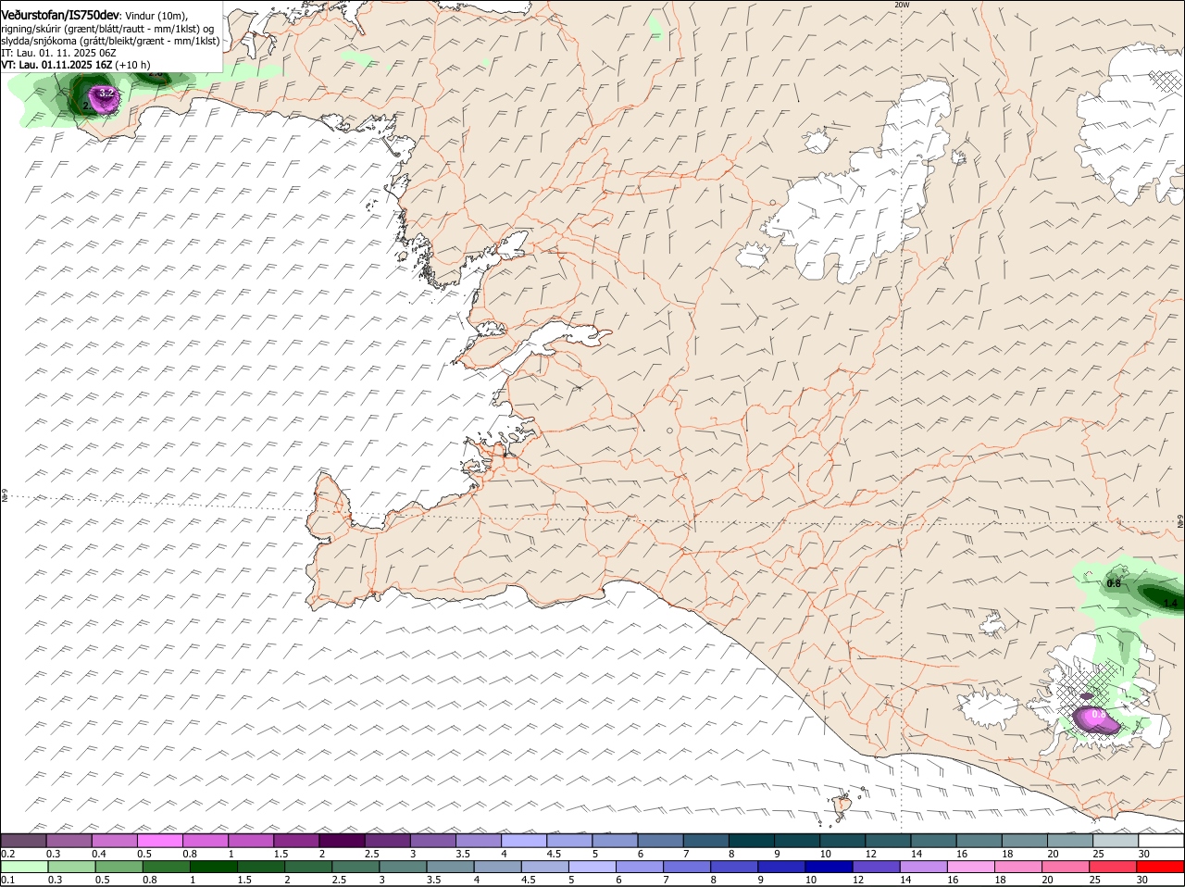Click the pink sleet patch near the 0.6 value
1185x887 pixels.
point(1098,719)
